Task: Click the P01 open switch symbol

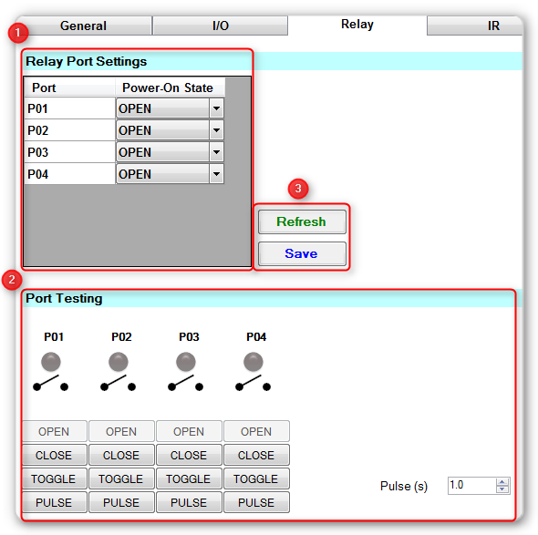Action: point(50,384)
